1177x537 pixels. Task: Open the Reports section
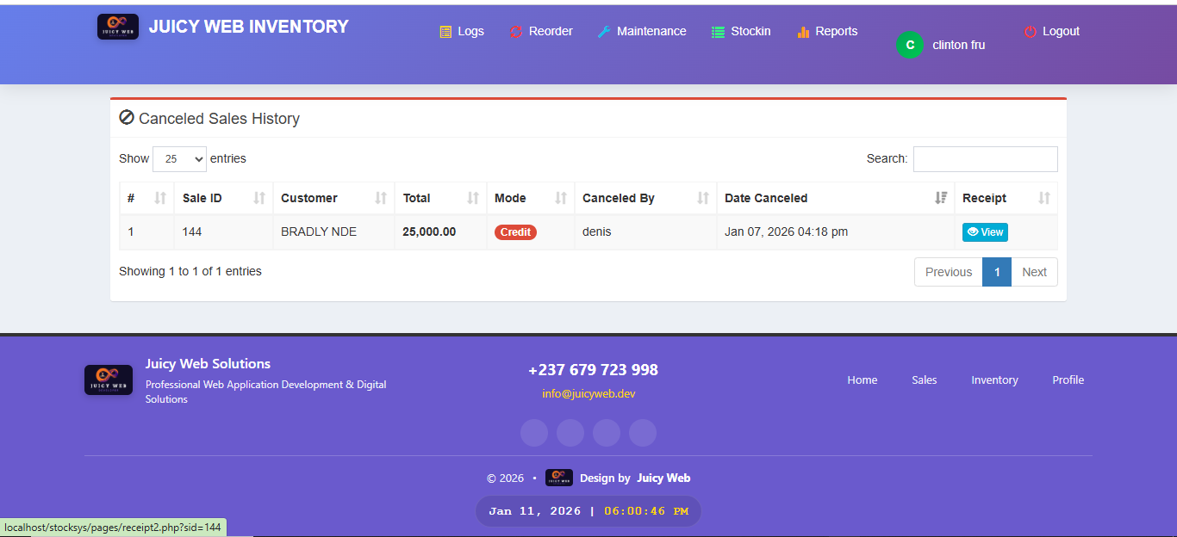tap(826, 31)
